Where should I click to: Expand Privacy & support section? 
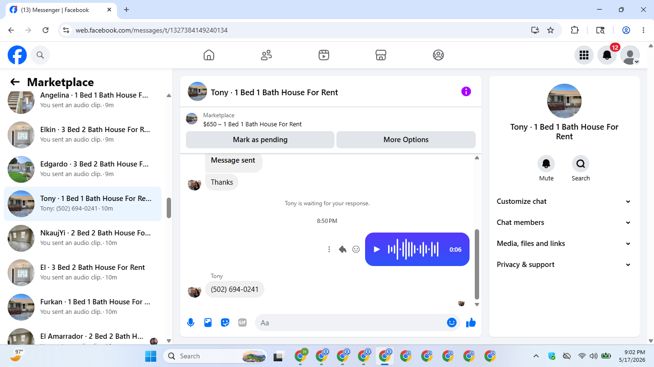(564, 265)
